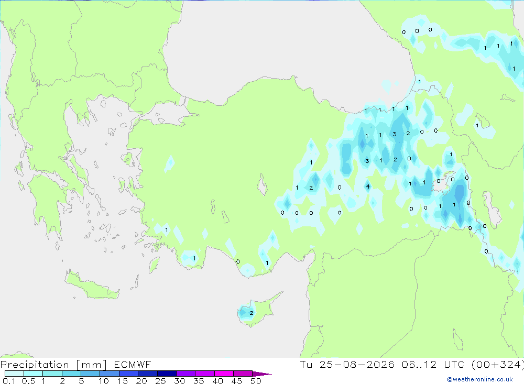Screen dimensions: 524x384
Task: Select the 45–50 mm legend color box
Action: pos(243,374)
